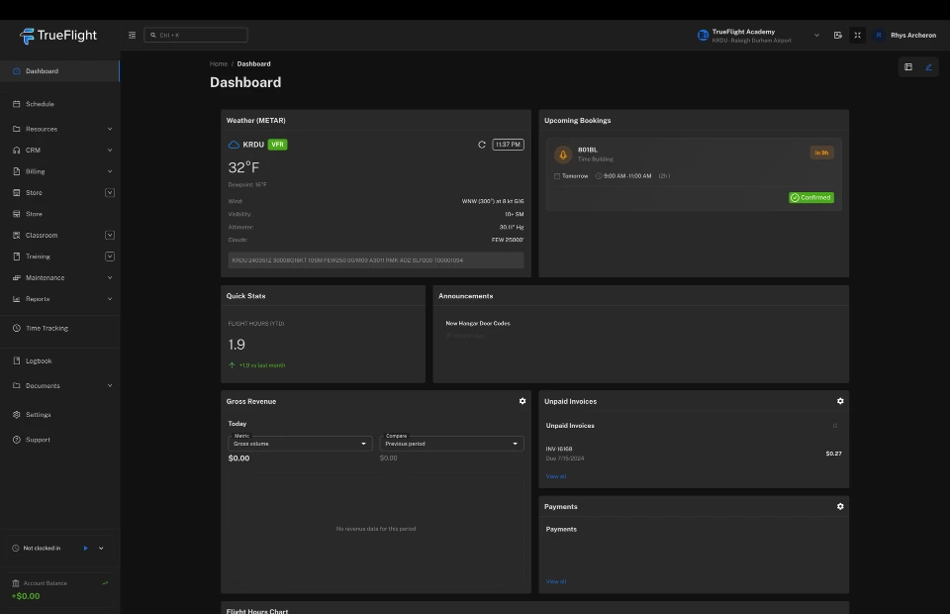
Task: Open Unpaid Invoices widget settings gear
Action: [x=840, y=401]
